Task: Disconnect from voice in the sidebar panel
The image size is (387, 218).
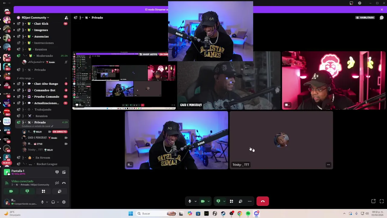Action: (x=64, y=183)
